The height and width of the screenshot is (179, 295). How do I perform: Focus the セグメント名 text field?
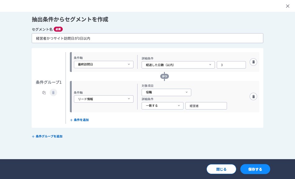pos(147,38)
